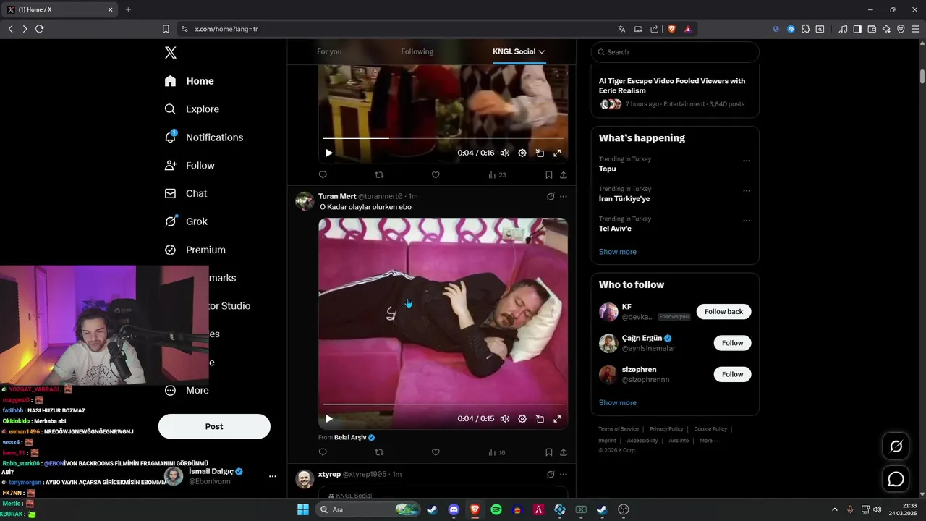
Task: Open Notifications from the sidebar
Action: click(203, 137)
